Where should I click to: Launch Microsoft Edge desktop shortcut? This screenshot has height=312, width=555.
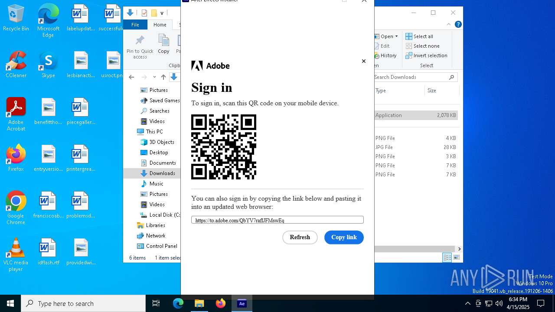pyautogui.click(x=48, y=21)
